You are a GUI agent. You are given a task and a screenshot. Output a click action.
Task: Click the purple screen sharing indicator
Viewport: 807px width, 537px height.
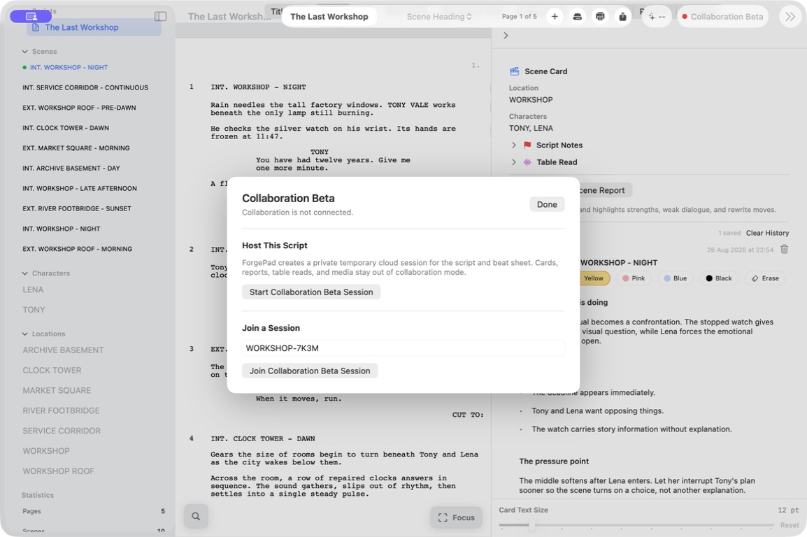[31, 17]
